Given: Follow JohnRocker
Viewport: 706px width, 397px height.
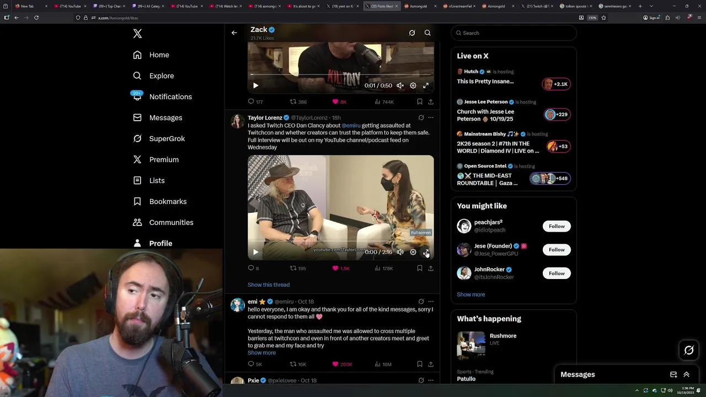Looking at the screenshot, I should (557, 273).
